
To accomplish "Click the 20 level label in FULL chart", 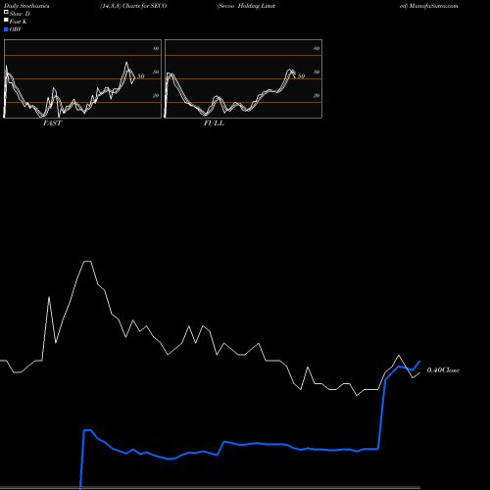I will point(317,95).
